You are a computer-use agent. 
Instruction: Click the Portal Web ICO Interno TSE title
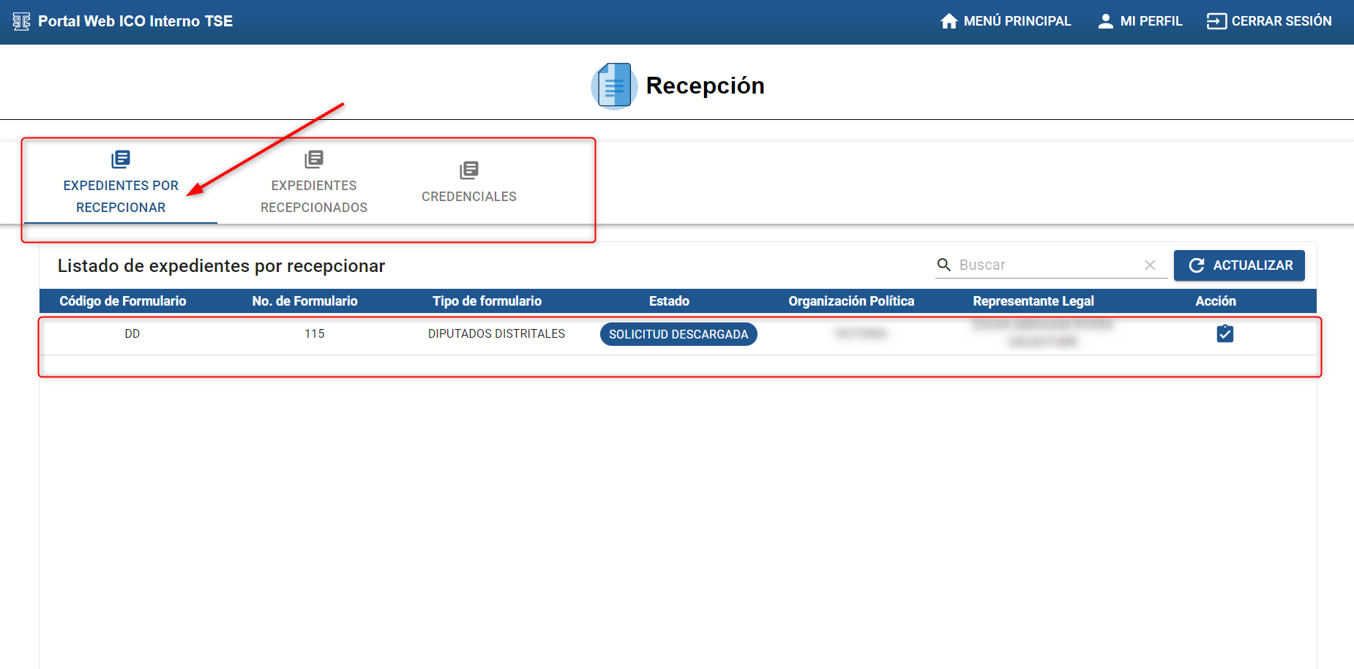135,21
